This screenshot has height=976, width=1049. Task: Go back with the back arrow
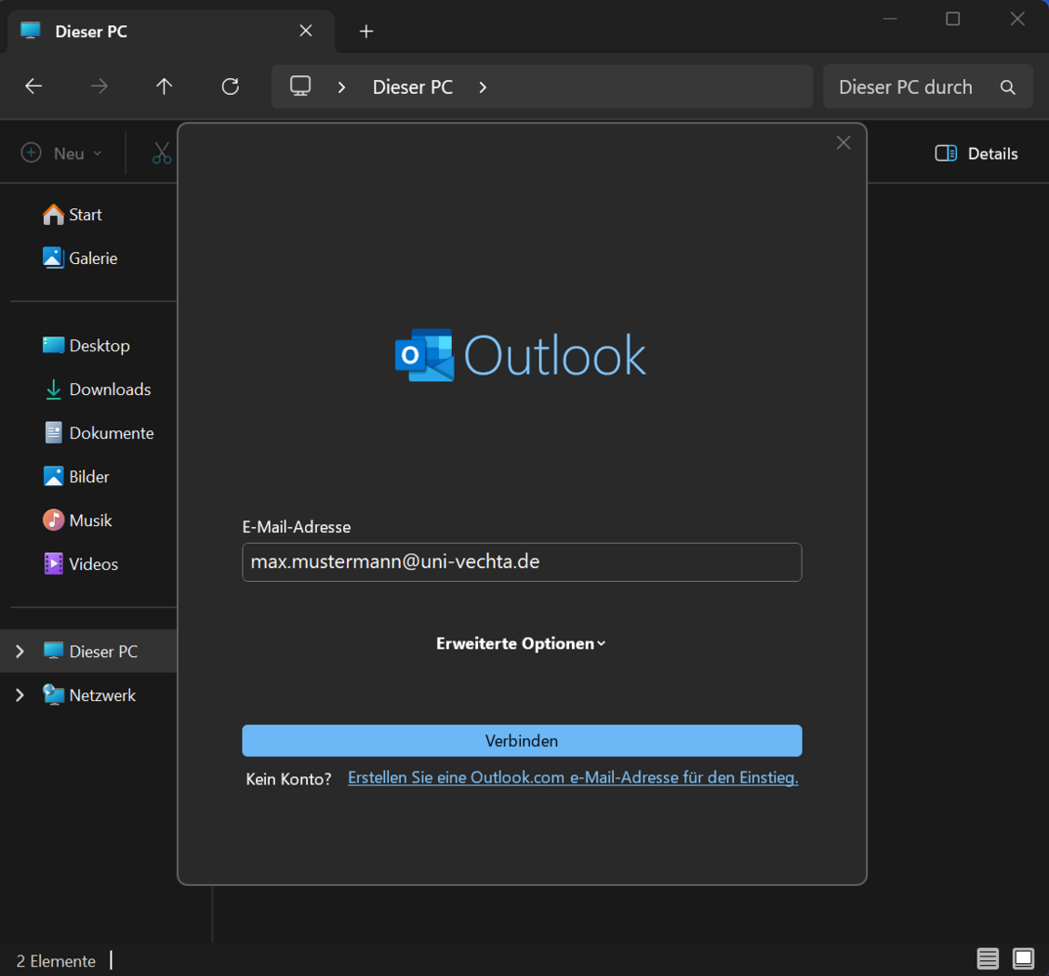click(33, 86)
